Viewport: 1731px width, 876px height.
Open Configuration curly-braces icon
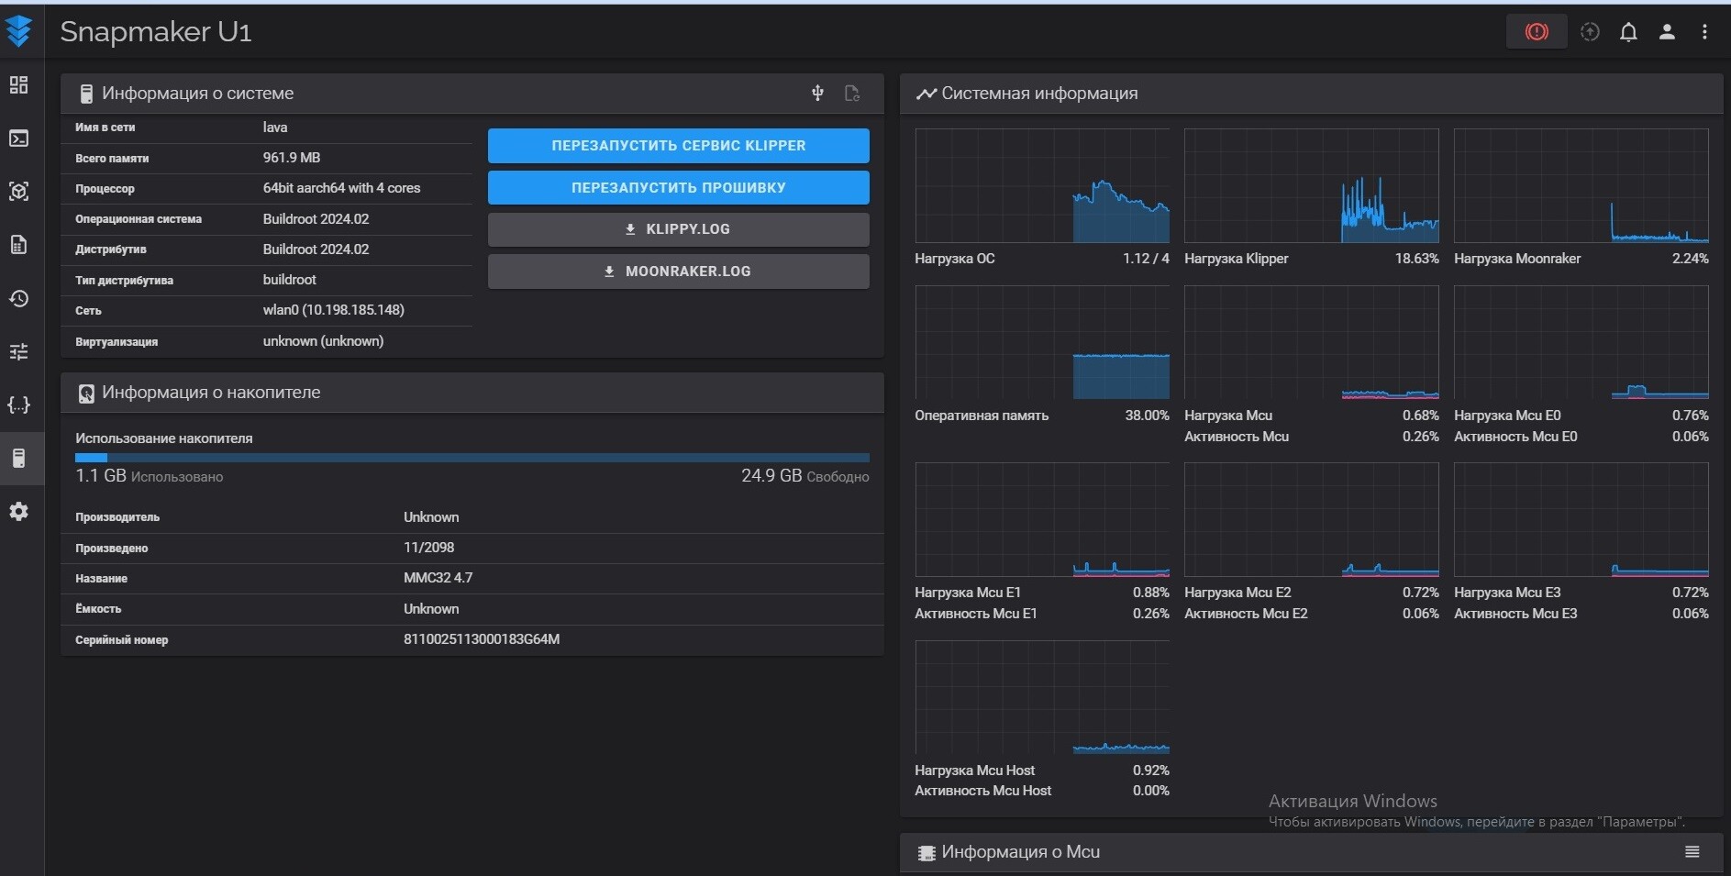point(18,405)
